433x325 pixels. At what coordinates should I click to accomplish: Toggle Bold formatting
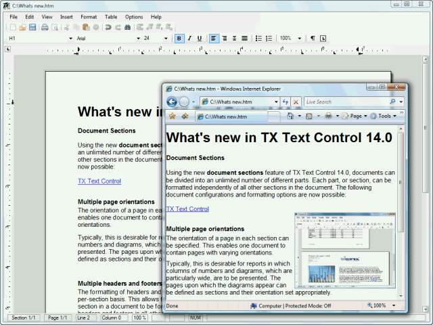pyautogui.click(x=179, y=38)
